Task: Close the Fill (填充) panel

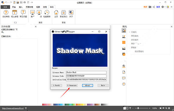Action: (x=172, y=27)
